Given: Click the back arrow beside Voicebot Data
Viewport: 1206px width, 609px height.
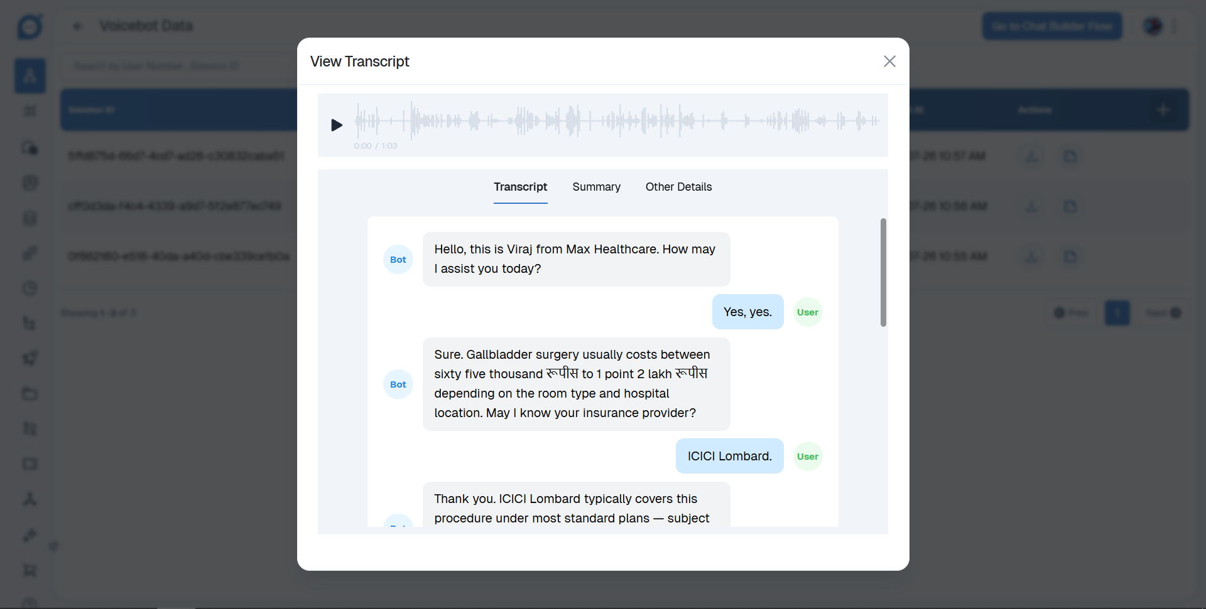Looking at the screenshot, I should 78,26.
